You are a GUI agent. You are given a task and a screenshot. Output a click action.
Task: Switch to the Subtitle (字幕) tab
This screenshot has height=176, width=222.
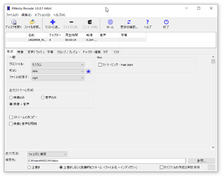click(x=50, y=52)
